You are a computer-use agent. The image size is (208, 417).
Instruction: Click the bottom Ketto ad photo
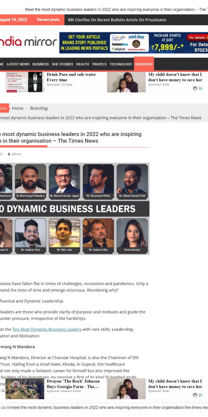(x=126, y=389)
